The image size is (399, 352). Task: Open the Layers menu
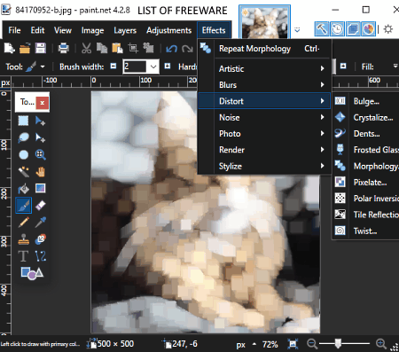click(125, 30)
